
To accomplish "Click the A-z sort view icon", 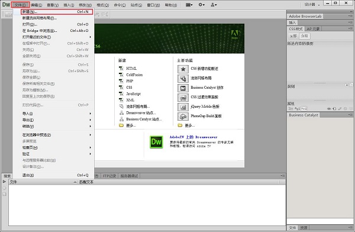I will coord(297,109).
